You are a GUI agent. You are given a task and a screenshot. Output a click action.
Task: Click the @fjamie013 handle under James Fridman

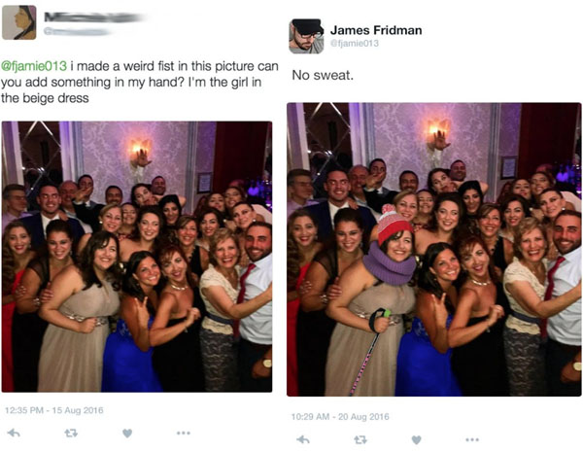coord(355,43)
